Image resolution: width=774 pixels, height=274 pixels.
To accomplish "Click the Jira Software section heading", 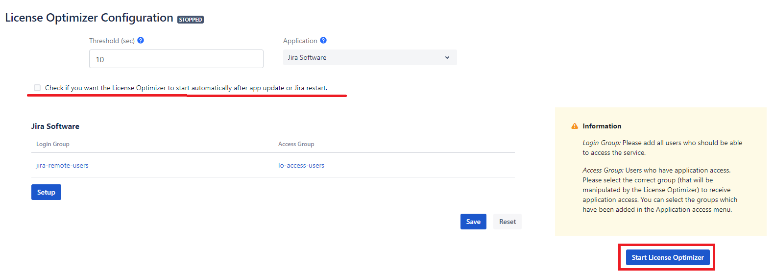I will pos(55,126).
